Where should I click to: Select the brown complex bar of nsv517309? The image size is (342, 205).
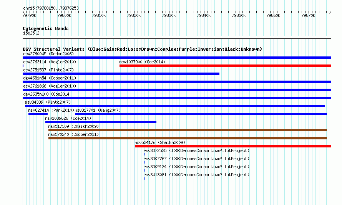188,130
